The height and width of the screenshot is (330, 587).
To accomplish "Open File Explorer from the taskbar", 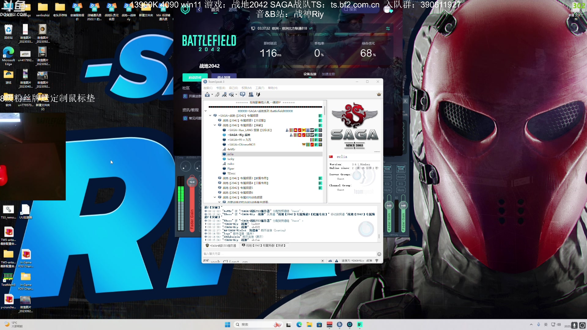I will tap(309, 324).
